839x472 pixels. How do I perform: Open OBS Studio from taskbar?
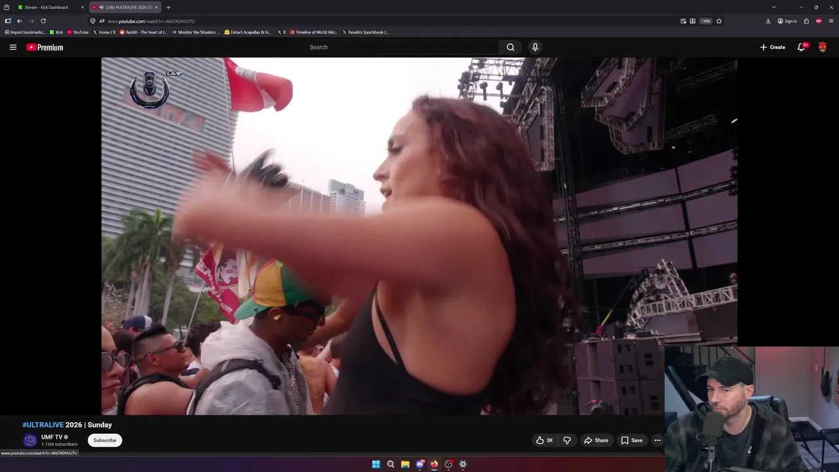point(448,464)
